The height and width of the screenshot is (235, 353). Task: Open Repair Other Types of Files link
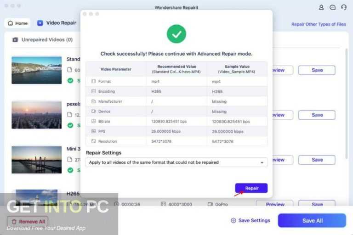pyautogui.click(x=319, y=24)
